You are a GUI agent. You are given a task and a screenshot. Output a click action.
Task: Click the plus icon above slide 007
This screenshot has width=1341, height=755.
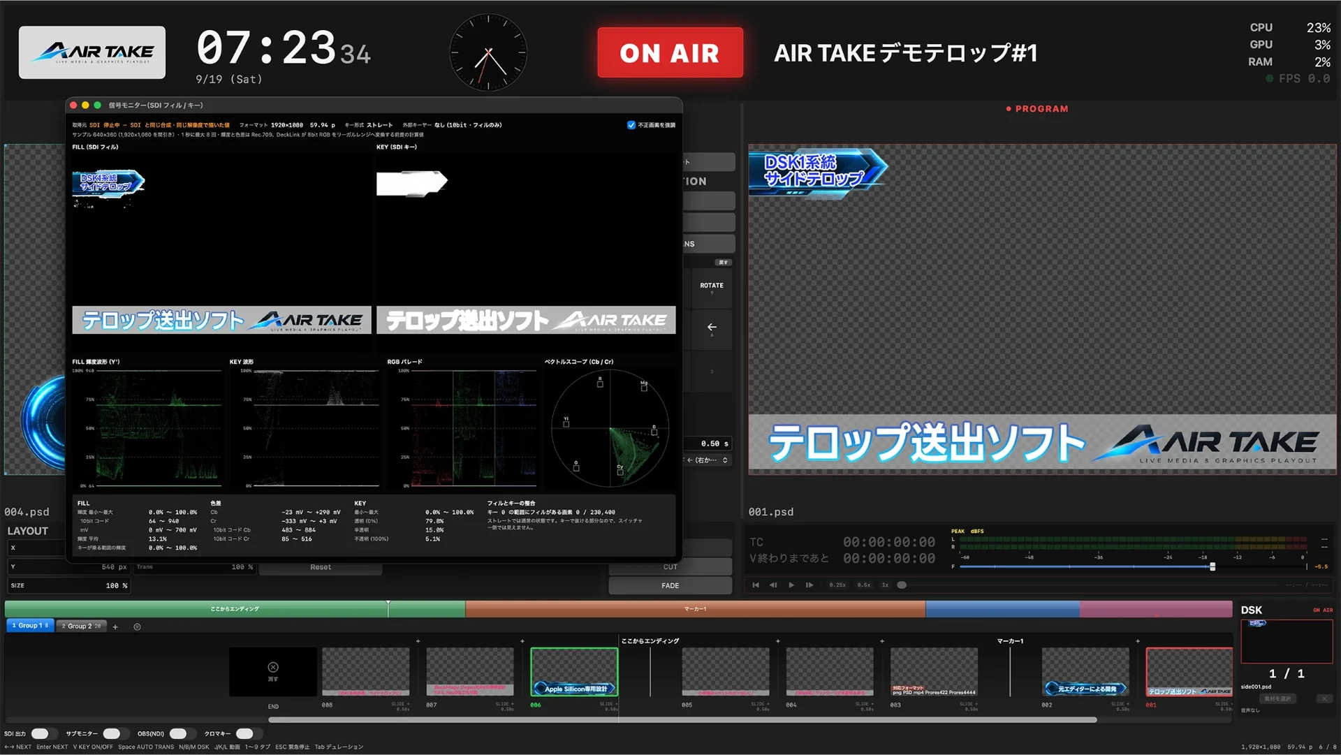(x=522, y=640)
